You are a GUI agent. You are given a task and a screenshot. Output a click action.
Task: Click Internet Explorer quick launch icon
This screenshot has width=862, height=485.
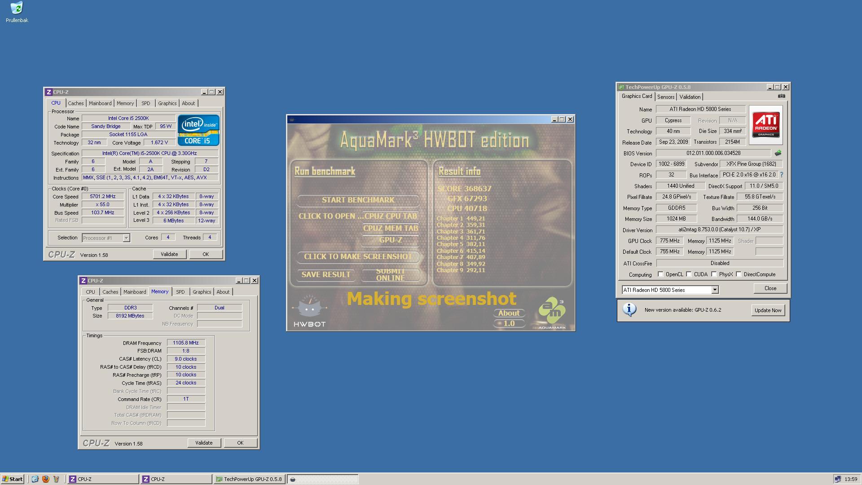pyautogui.click(x=35, y=479)
